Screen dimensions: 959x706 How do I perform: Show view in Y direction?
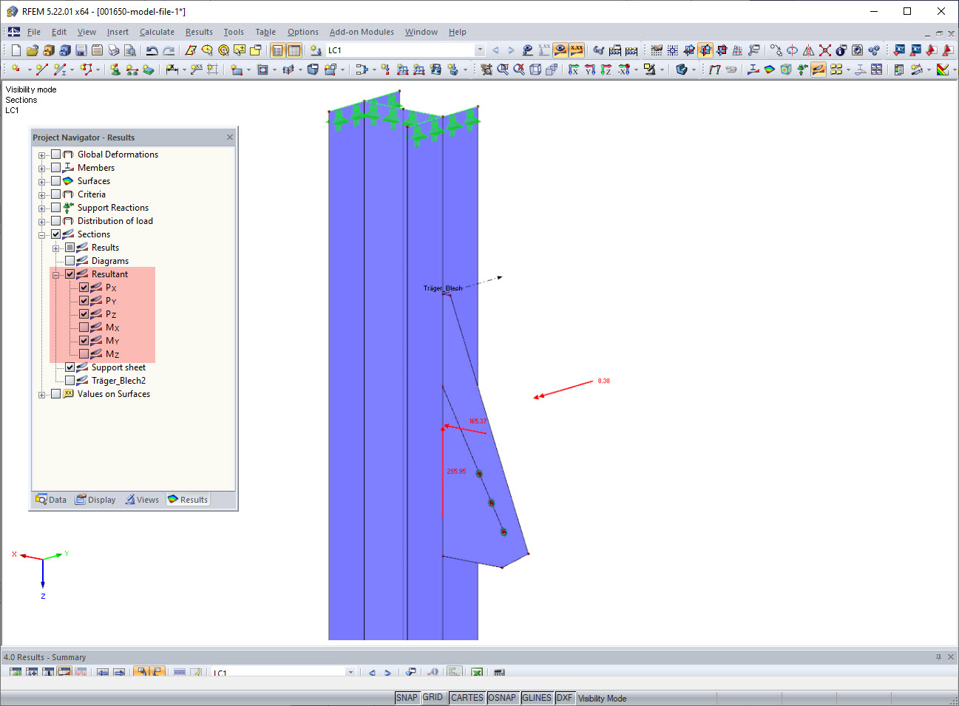(x=590, y=69)
